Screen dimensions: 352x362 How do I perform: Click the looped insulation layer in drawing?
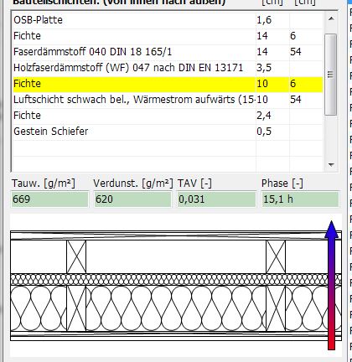(176, 308)
